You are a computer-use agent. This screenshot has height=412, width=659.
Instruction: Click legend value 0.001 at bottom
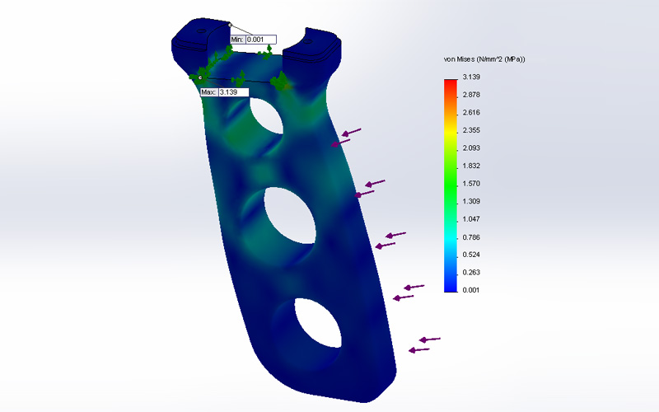(x=471, y=290)
